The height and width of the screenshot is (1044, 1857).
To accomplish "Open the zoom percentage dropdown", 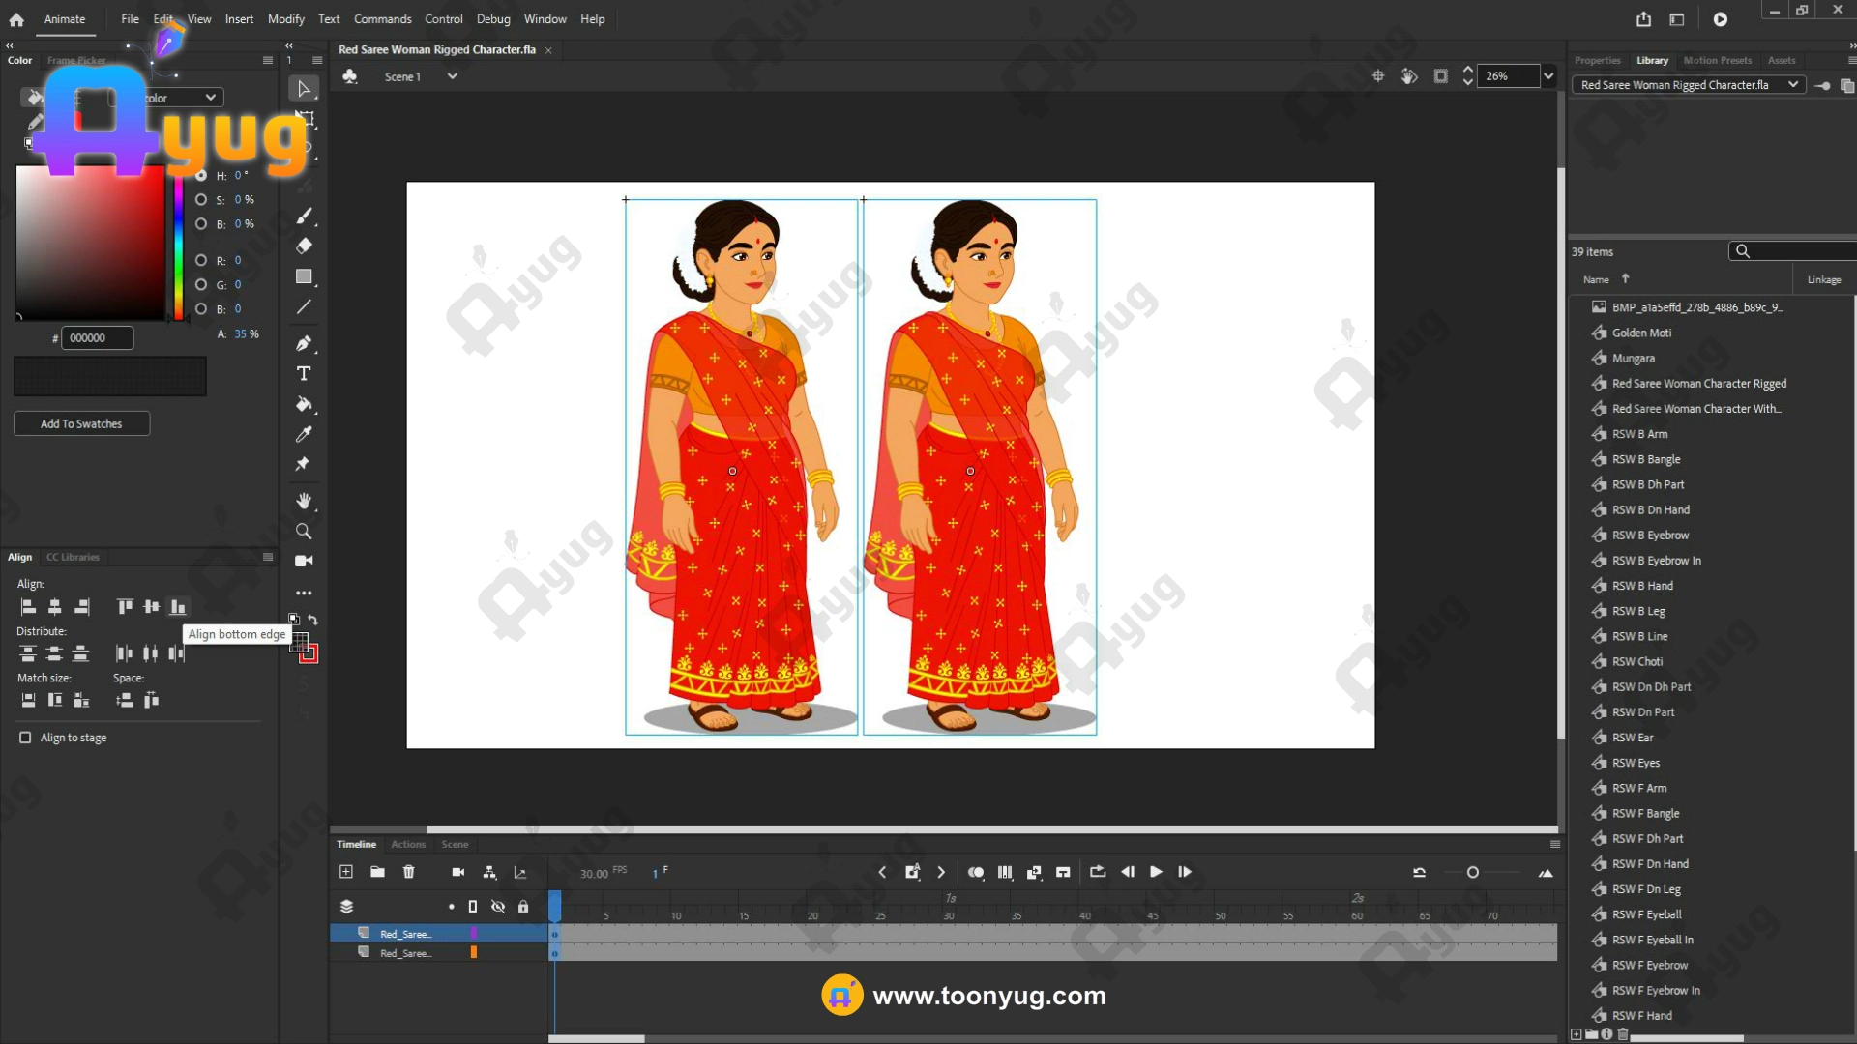I will tap(1548, 76).
